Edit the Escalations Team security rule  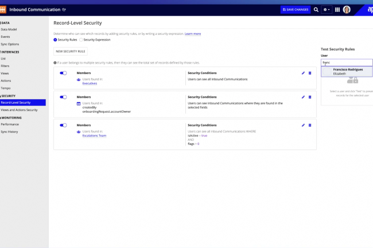point(303,125)
